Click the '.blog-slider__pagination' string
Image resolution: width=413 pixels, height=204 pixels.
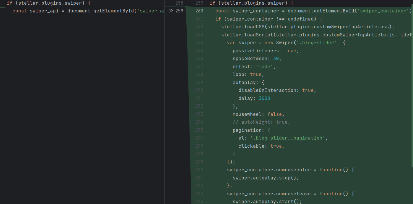pos(288,138)
